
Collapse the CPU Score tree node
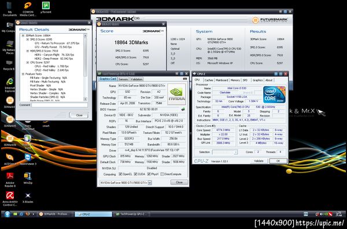point(27,63)
